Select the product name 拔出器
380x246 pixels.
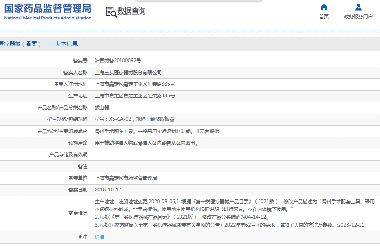pos(102,108)
